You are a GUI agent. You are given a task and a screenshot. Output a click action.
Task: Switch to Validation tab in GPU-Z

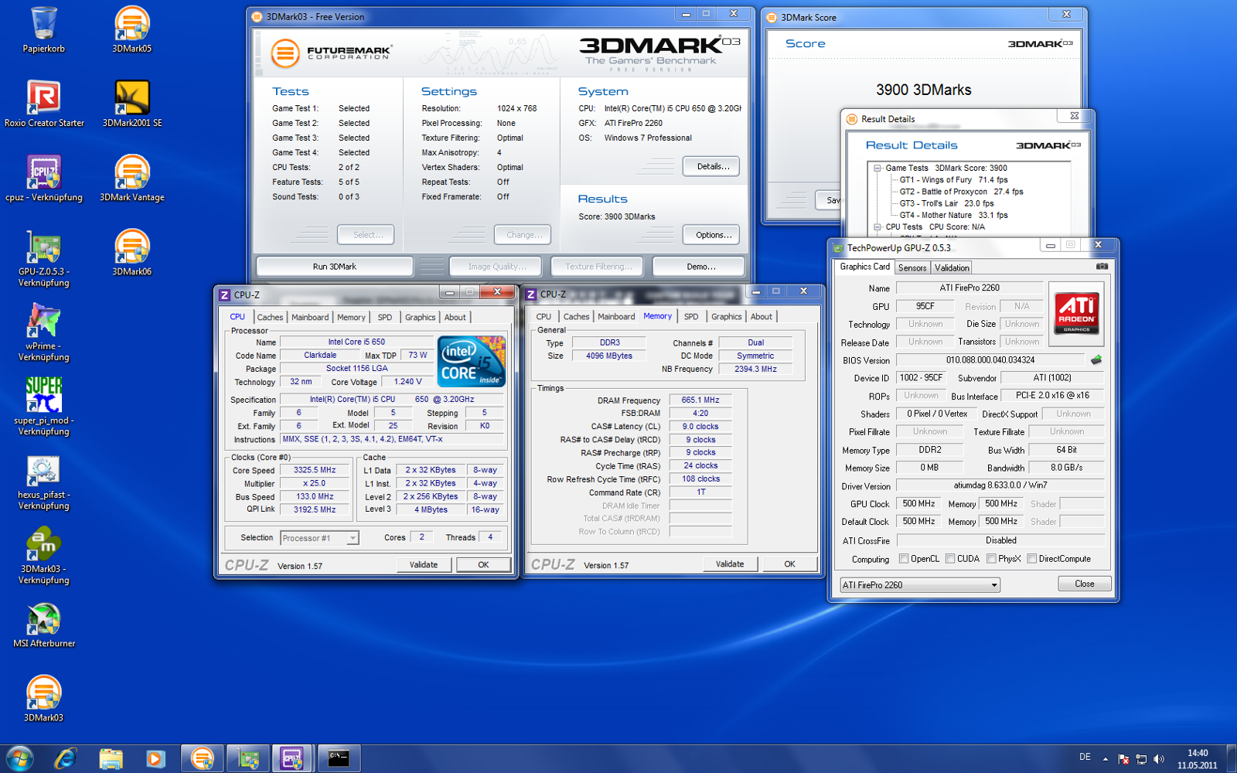tap(952, 267)
